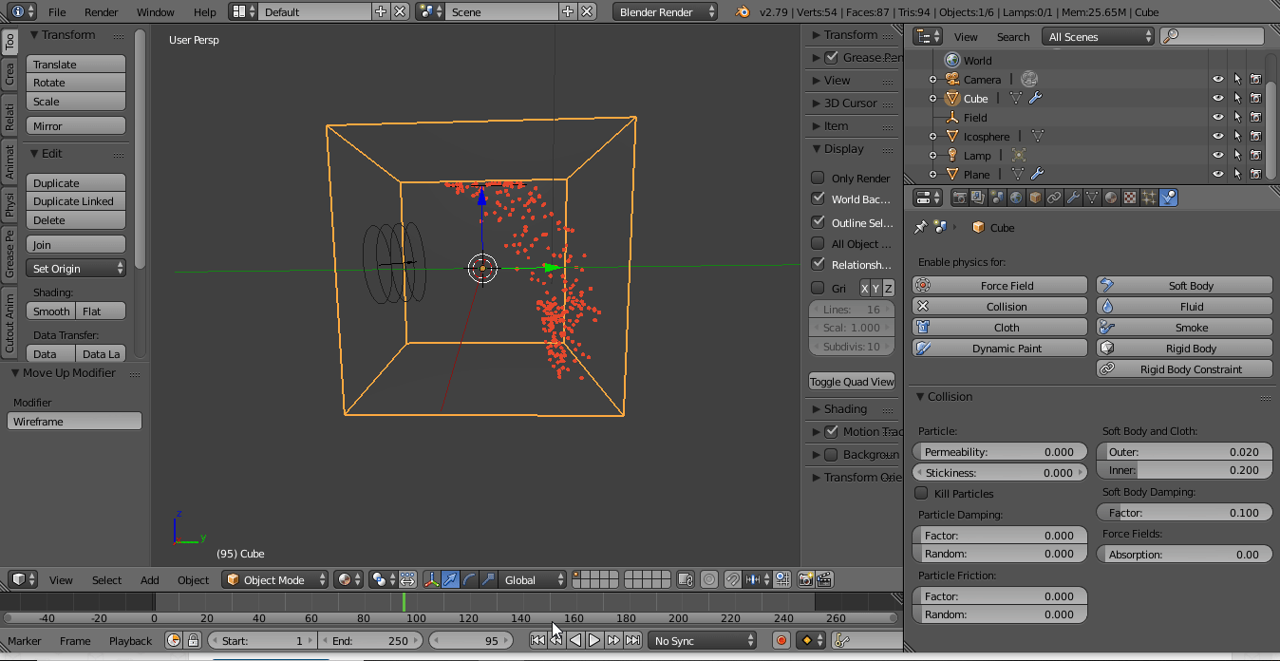Adjust the Absorption value slider
Screen dimensions: 1280x661
[1183, 554]
